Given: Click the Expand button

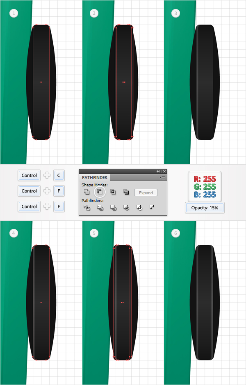Looking at the screenshot, I should pos(146,193).
